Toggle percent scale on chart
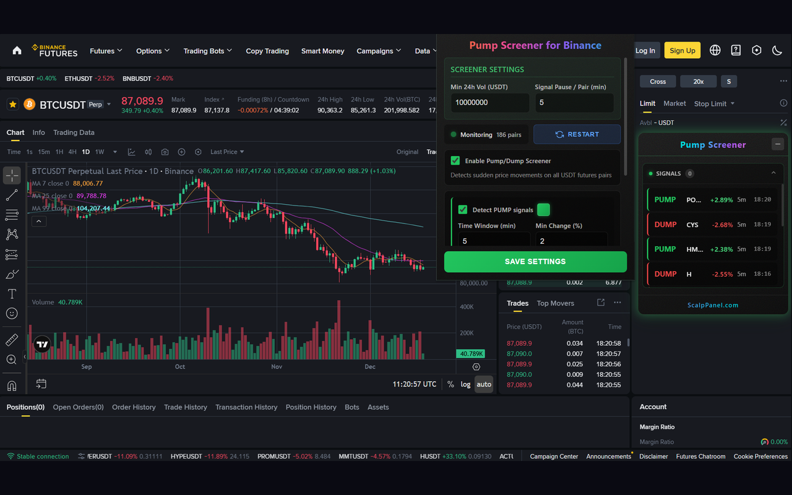This screenshot has width=792, height=495. tap(450, 384)
